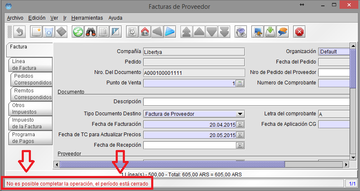
Task: Go to next record with blue arrow
Action: click(170, 32)
